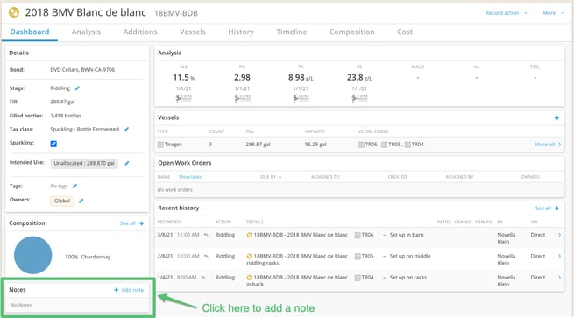Click the 2.98 pH value
Screen dimensions: 574x318
(x=243, y=78)
